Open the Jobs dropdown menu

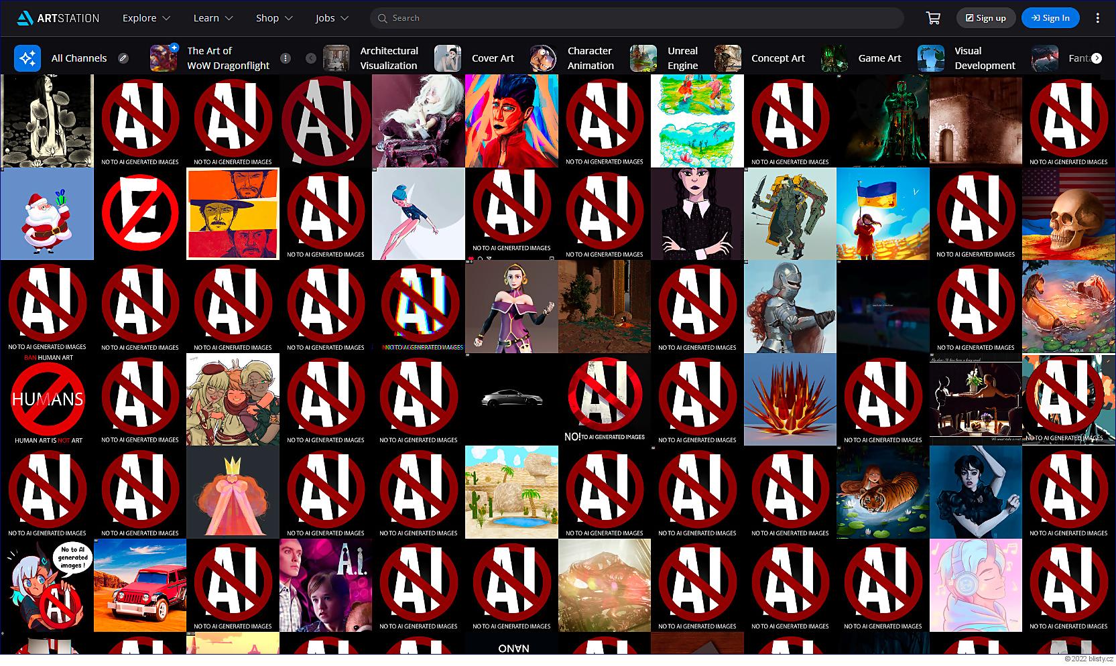coord(332,18)
